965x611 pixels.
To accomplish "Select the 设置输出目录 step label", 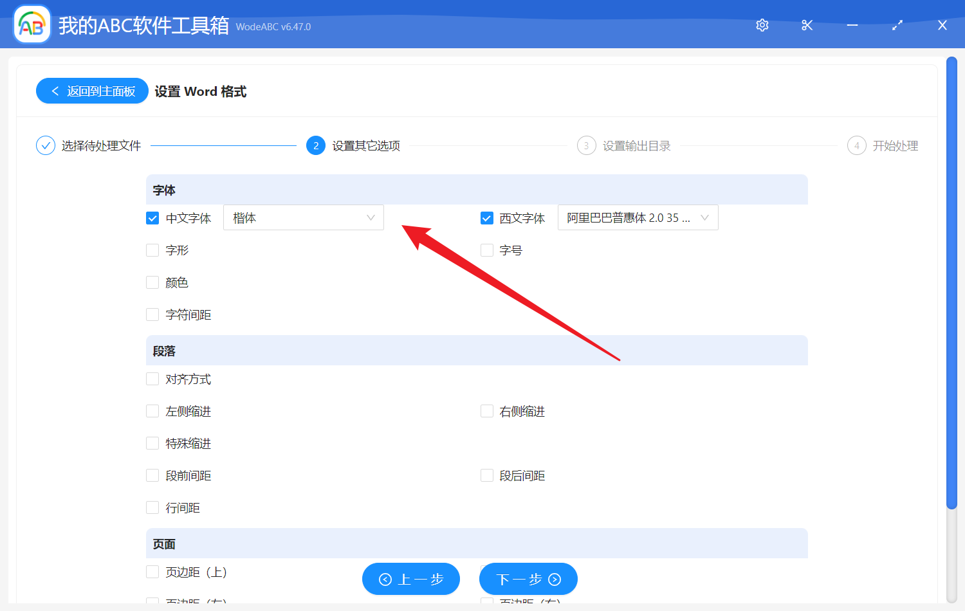I will (x=637, y=145).
